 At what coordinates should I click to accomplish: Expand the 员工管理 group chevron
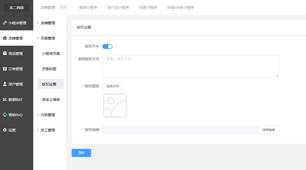[38, 130]
